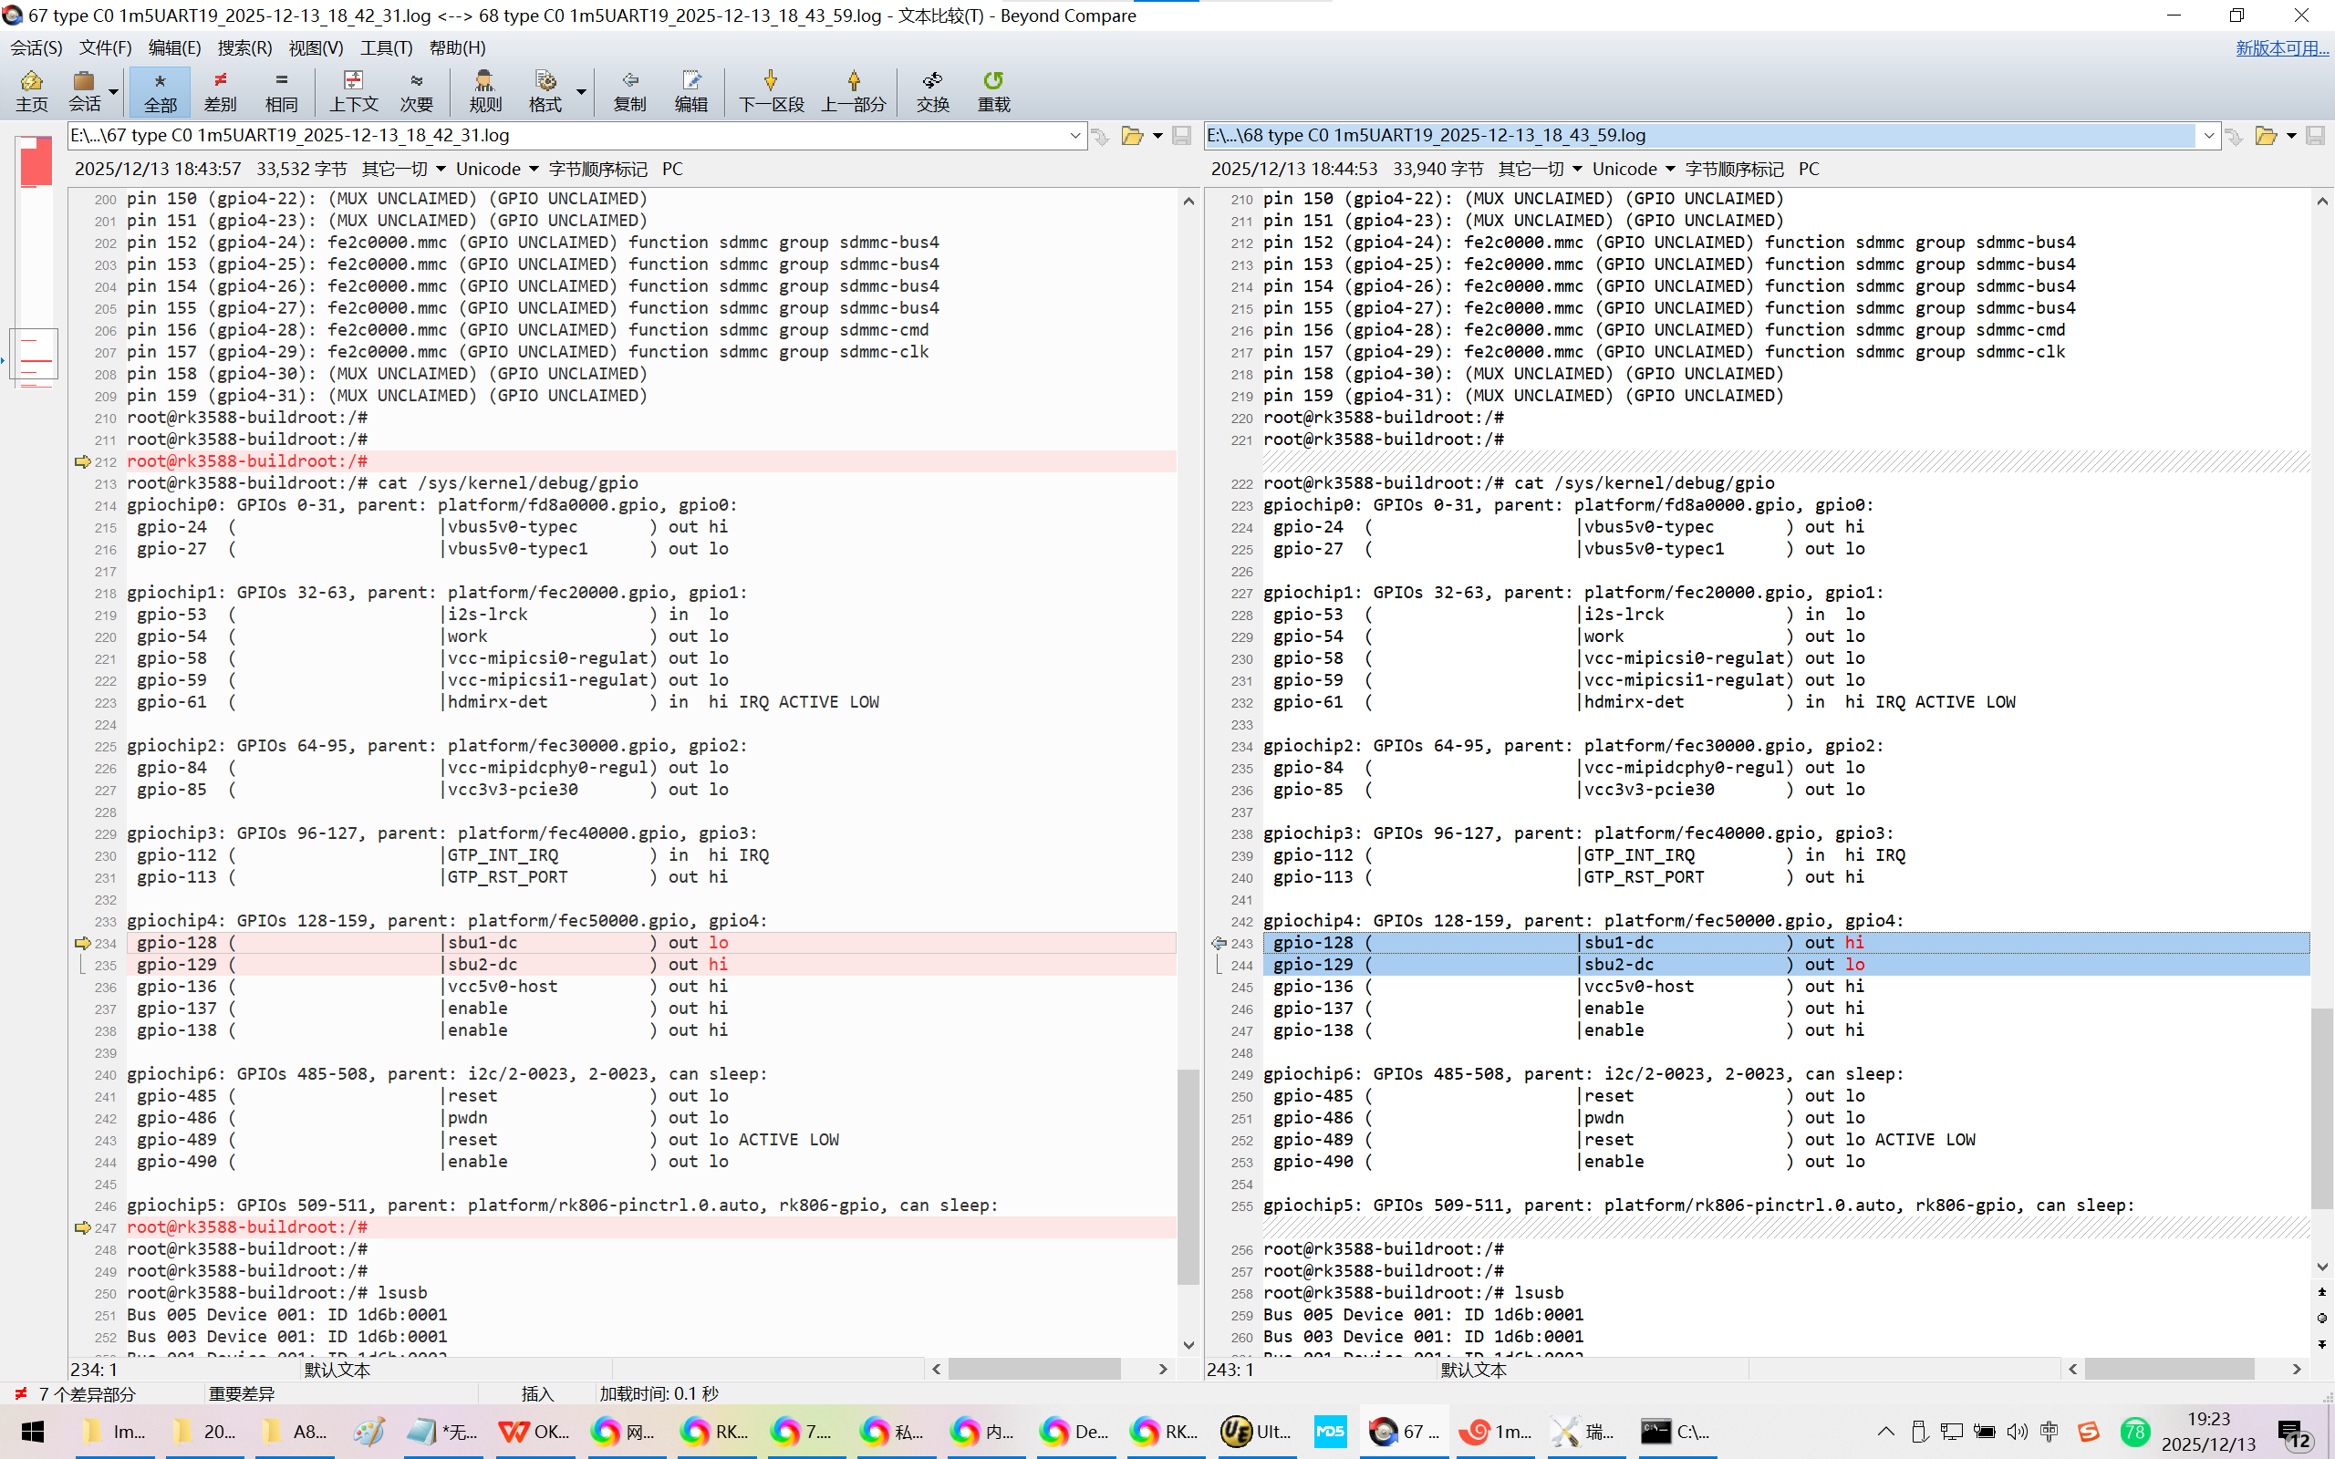Toggle the 全部 show all filter
Image resolution: width=2335 pixels, height=1459 pixels.
tap(160, 90)
